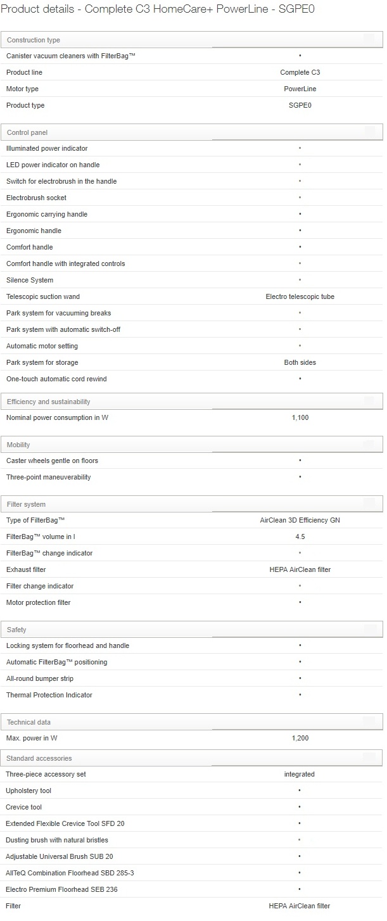Select the Exhaust filter HEPA AirClean filter value
This screenshot has width=387, height=921.
[x=300, y=569]
